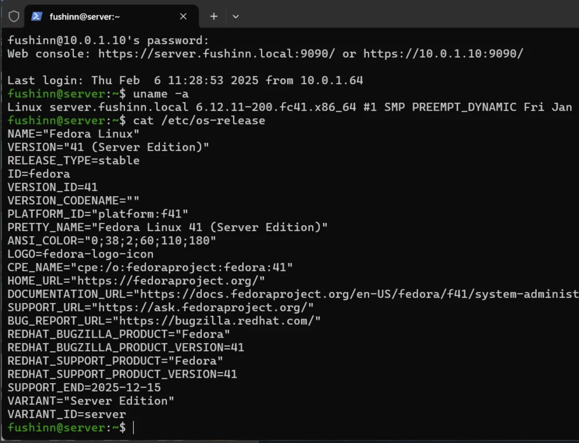Screen dimensions: 579x443
Task: Click the "cat /etc/os-release" command text
Action: coord(199,120)
